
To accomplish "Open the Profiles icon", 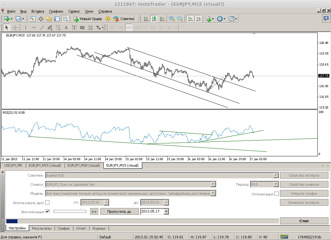I will [x=18, y=19].
